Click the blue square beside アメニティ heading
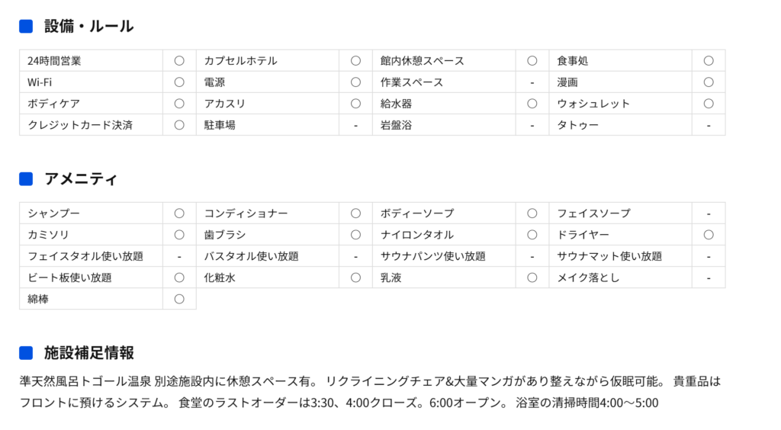Viewport: 781px width, 430px height. click(x=26, y=179)
